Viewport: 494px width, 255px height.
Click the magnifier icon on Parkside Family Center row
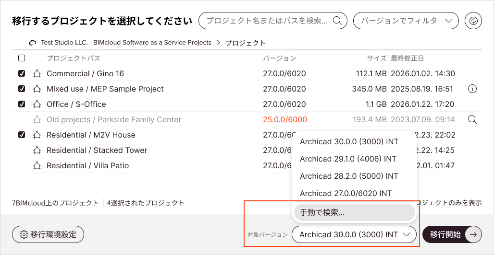[x=472, y=119]
